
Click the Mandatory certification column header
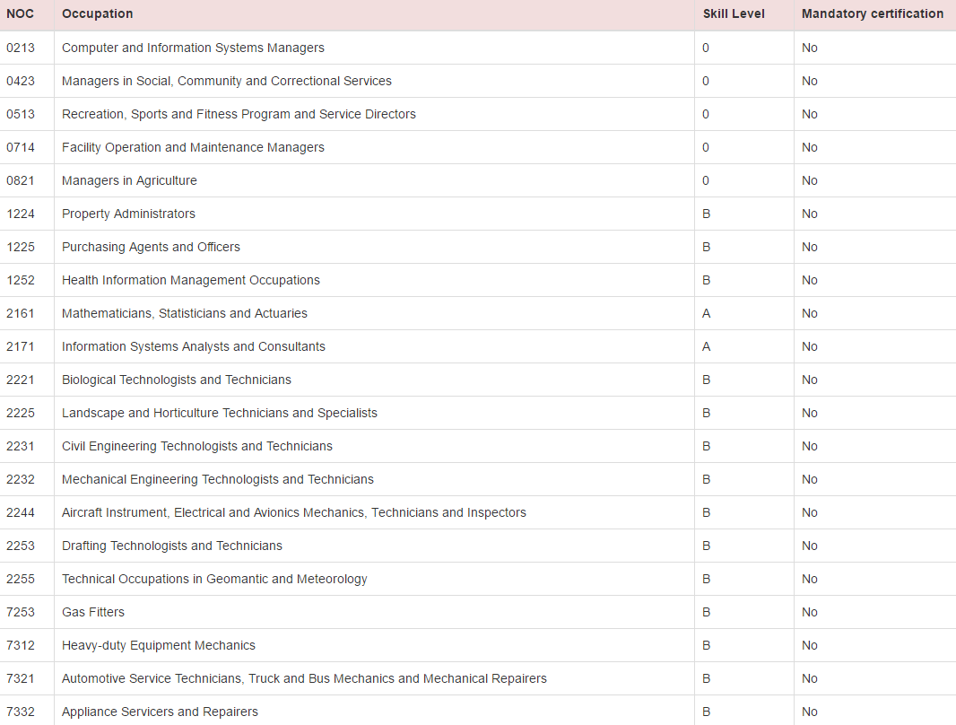872,13
